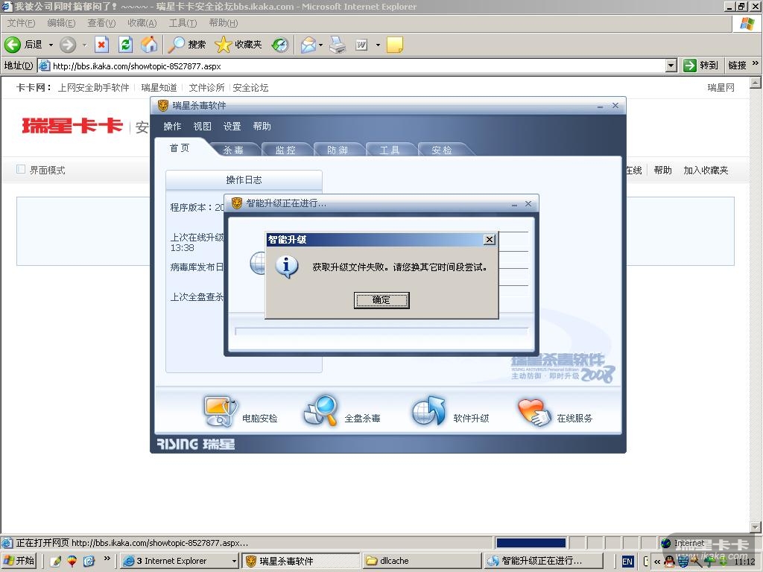This screenshot has width=763, height=572.
Task: Open the 瑞星知道 link
Action: [159, 88]
